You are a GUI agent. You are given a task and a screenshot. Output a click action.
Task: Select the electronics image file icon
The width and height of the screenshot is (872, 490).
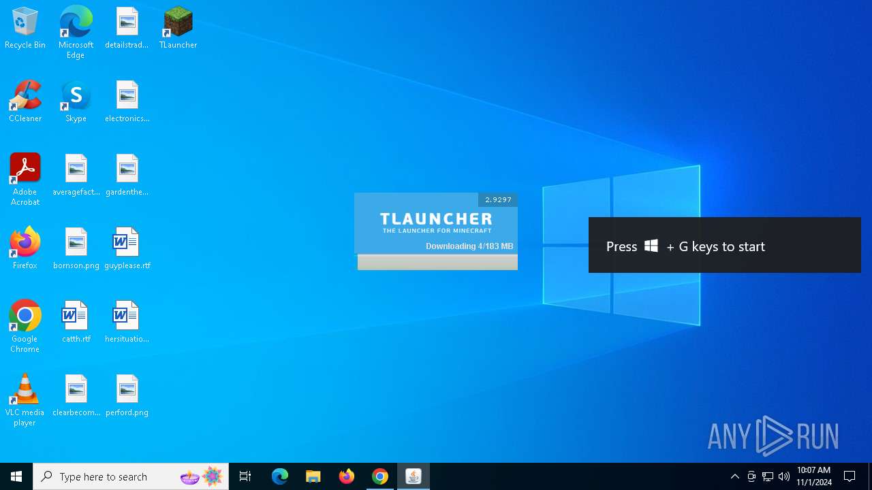[x=127, y=102]
